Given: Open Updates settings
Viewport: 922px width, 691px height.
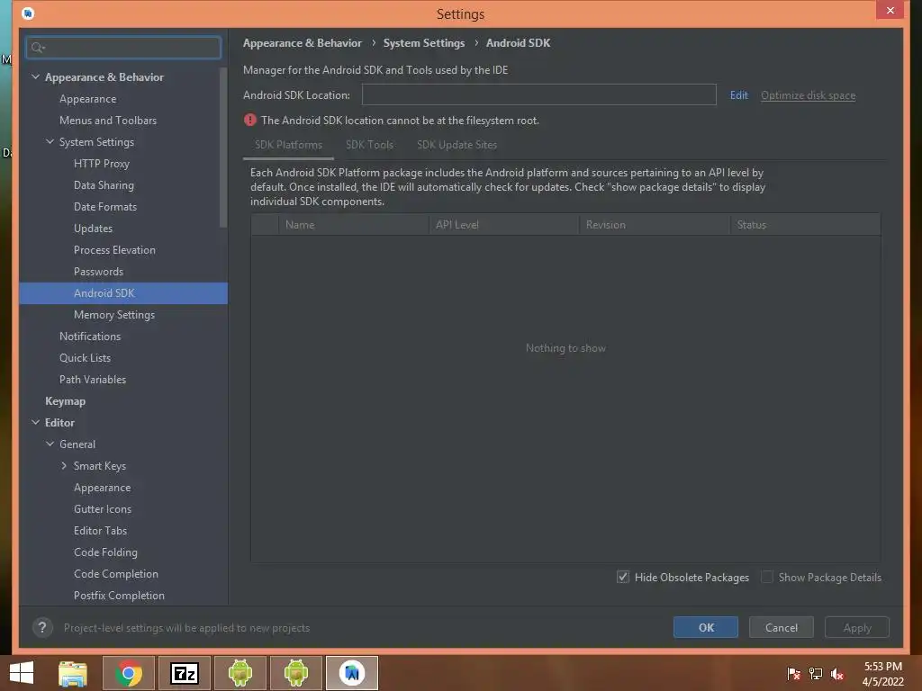Looking at the screenshot, I should [x=93, y=229].
